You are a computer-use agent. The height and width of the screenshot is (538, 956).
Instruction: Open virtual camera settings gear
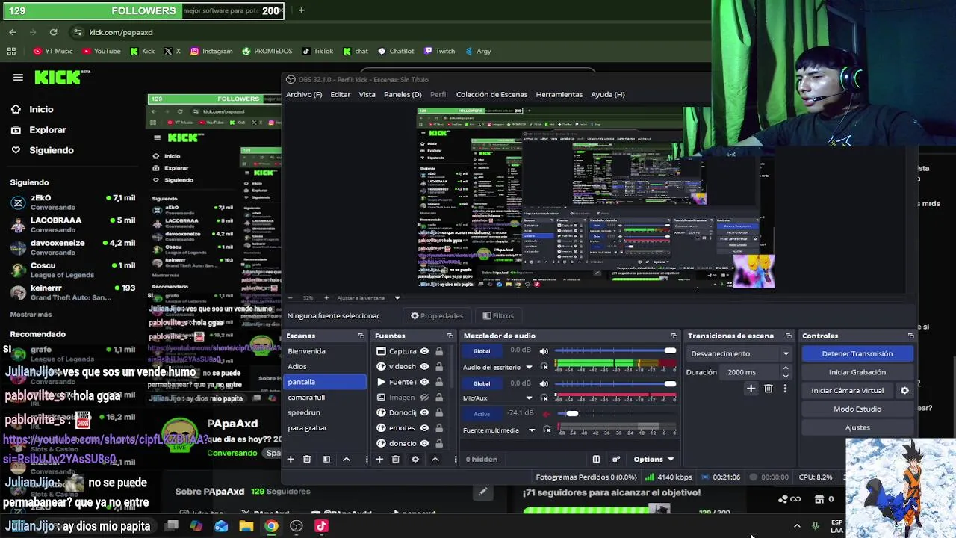tap(904, 390)
